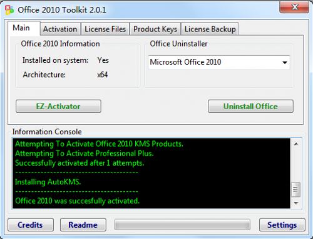Open the Credits button
This screenshot has height=239, width=313.
(x=31, y=225)
